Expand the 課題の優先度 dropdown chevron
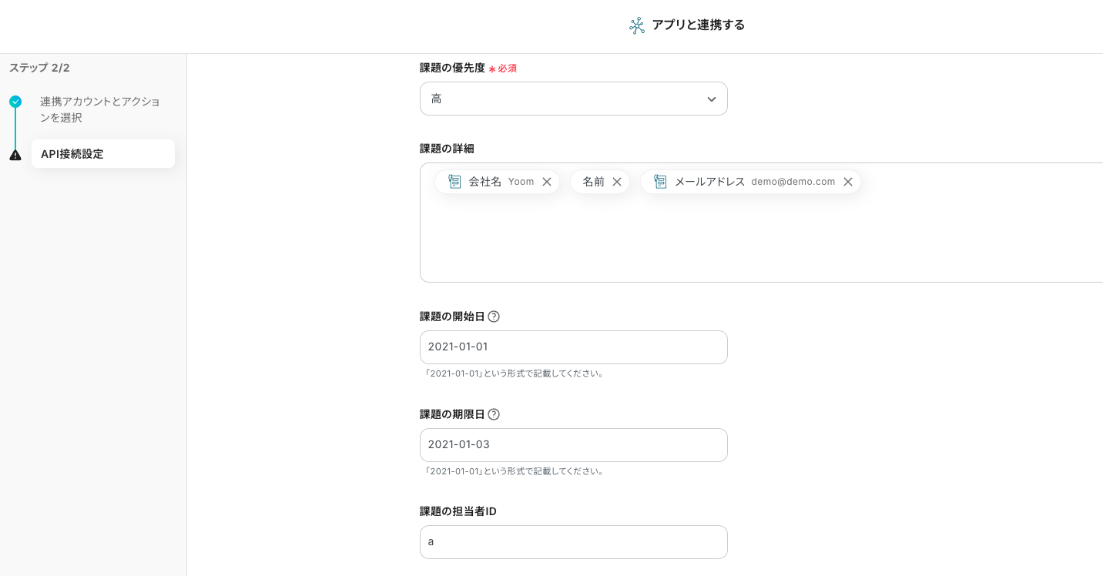 [711, 99]
